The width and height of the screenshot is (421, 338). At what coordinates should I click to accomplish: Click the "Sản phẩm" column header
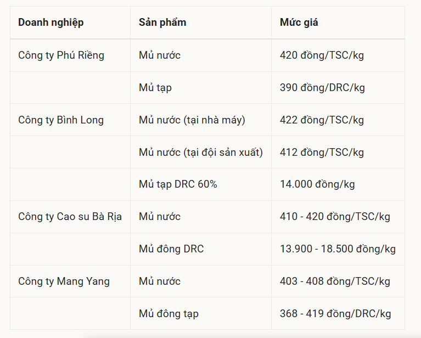click(162, 22)
